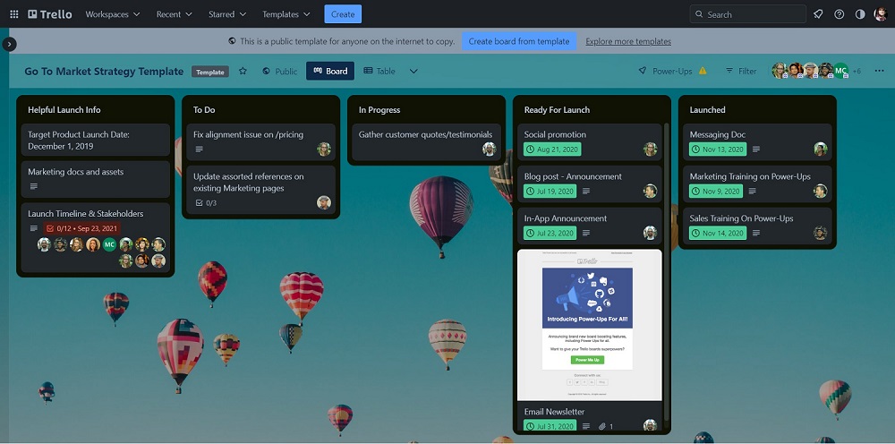
Task: Expand the views chevron next to Table
Action: [x=413, y=72]
